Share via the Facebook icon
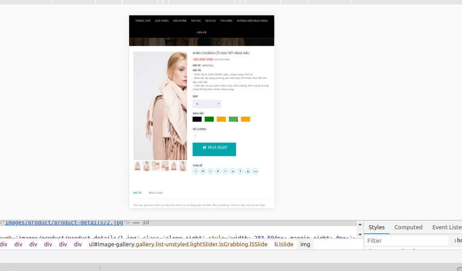 [195, 171]
